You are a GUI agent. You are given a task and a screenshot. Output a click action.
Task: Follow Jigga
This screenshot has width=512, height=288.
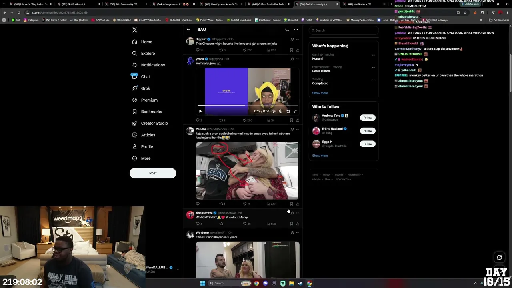[x=368, y=144]
